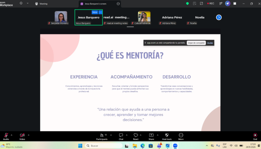Open the view layout icon in the top bar
The height and width of the screenshot is (149, 261).
click(235, 3)
